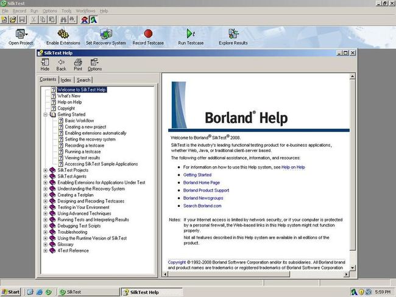Screen dimensions: 396x297
Task: Select Accessing SilkTest Sample Applications topic
Action: click(101, 164)
